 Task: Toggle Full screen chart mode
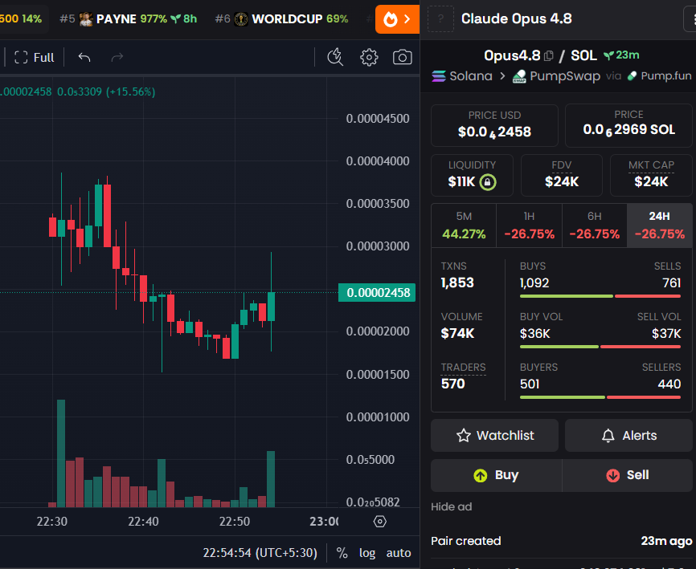click(35, 57)
